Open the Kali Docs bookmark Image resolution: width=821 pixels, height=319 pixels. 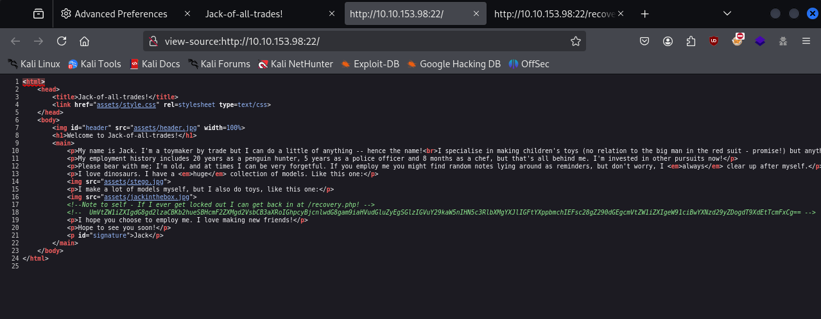coord(154,63)
